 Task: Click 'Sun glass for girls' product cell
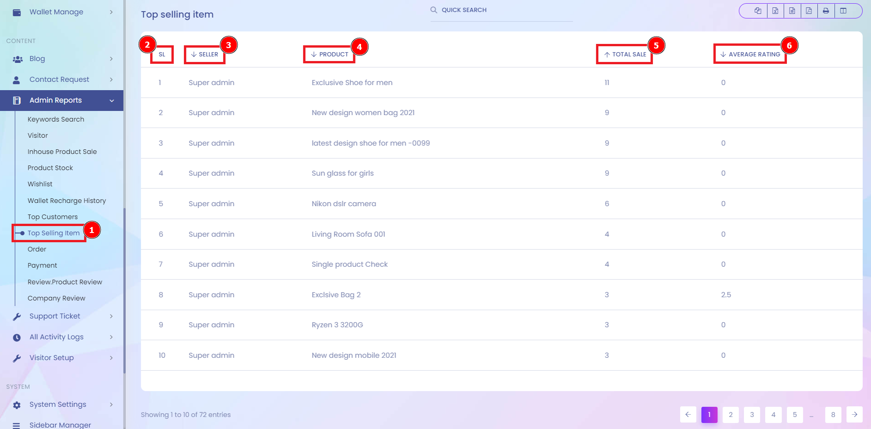tap(343, 173)
